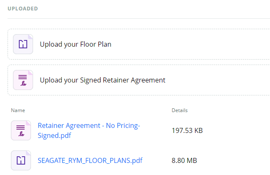The image size is (270, 175).
Task: Click the UPLOADED section heading
Action: pyautogui.click(x=23, y=9)
